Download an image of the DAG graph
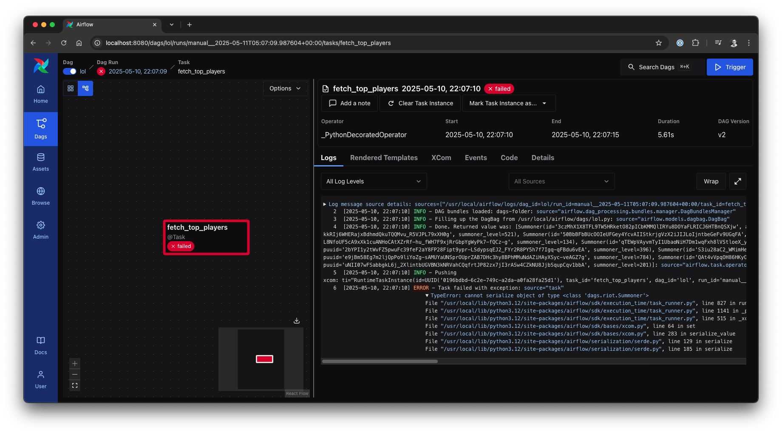 coord(296,321)
